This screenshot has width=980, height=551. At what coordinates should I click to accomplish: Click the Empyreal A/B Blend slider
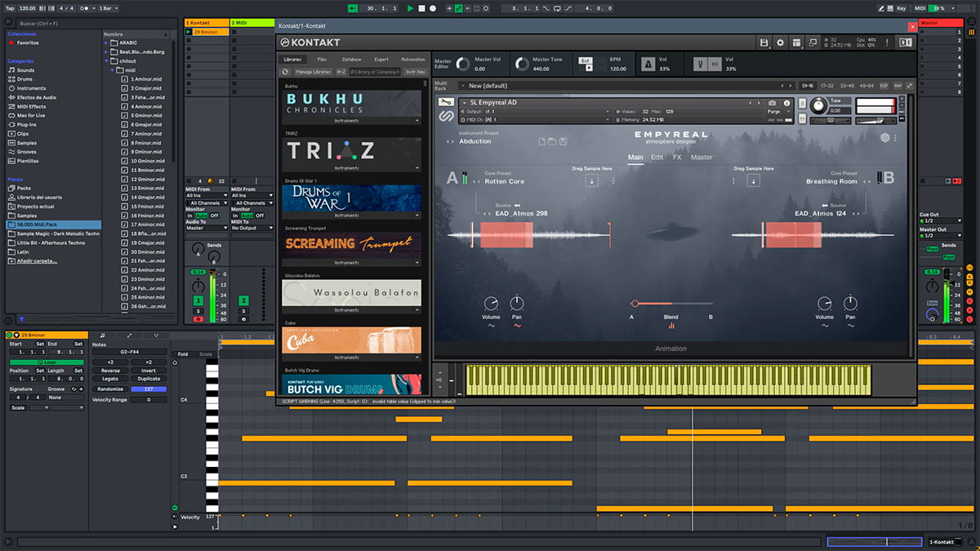671,304
